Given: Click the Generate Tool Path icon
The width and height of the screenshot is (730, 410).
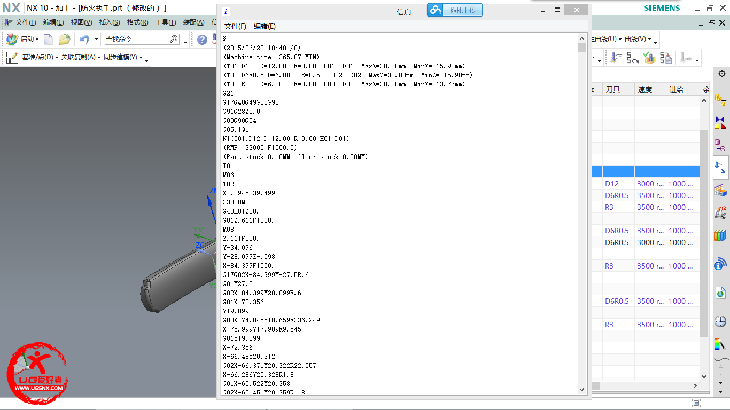Looking at the screenshot, I should (x=616, y=58).
